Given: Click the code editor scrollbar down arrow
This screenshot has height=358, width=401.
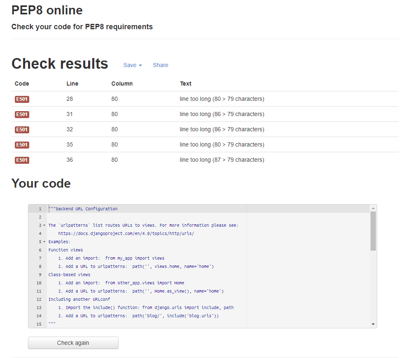Looking at the screenshot, I should (373, 325).
